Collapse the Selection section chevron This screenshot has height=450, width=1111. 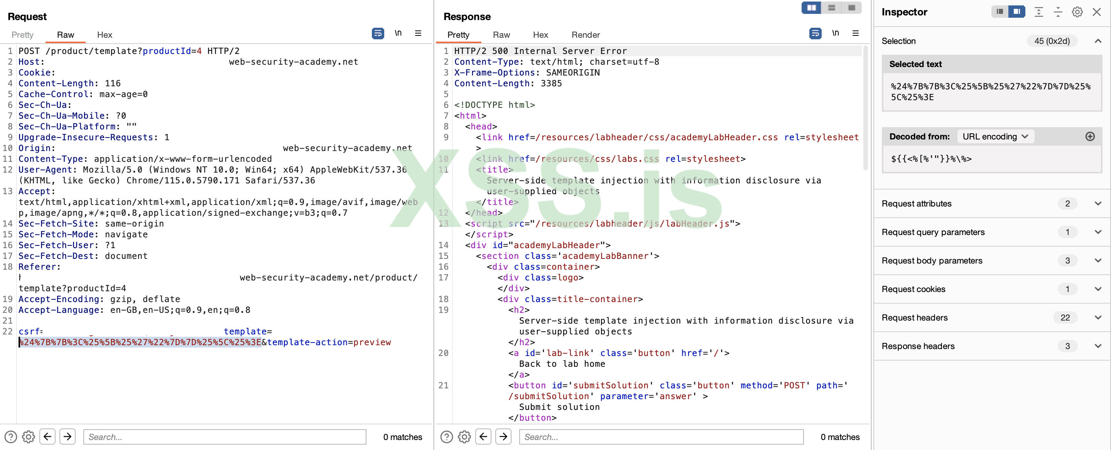(x=1097, y=41)
